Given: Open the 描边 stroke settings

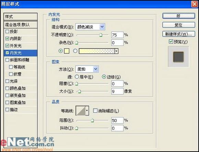Looking at the screenshot, I should click(14, 110).
